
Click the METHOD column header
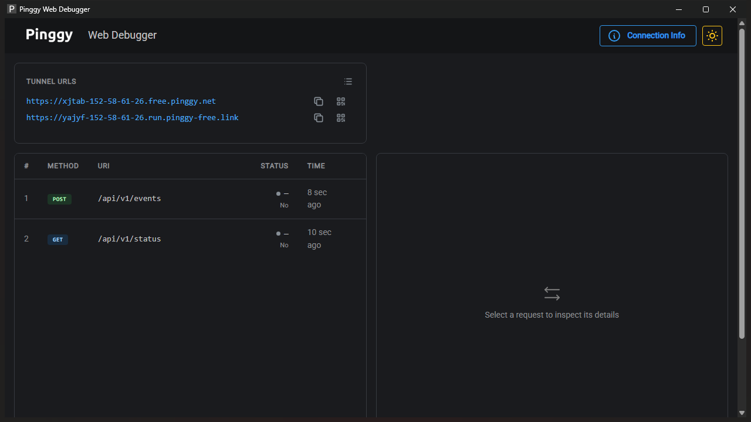click(x=63, y=166)
